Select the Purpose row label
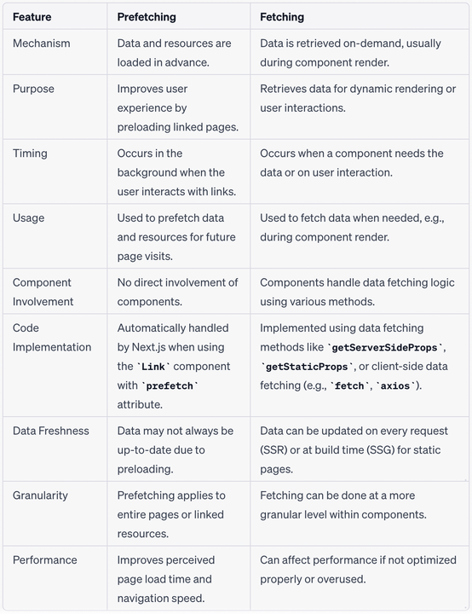 pos(33,89)
